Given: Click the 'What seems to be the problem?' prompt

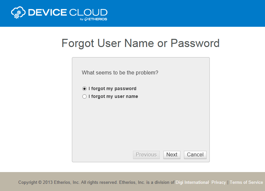Looking at the screenshot, I should 120,72.
